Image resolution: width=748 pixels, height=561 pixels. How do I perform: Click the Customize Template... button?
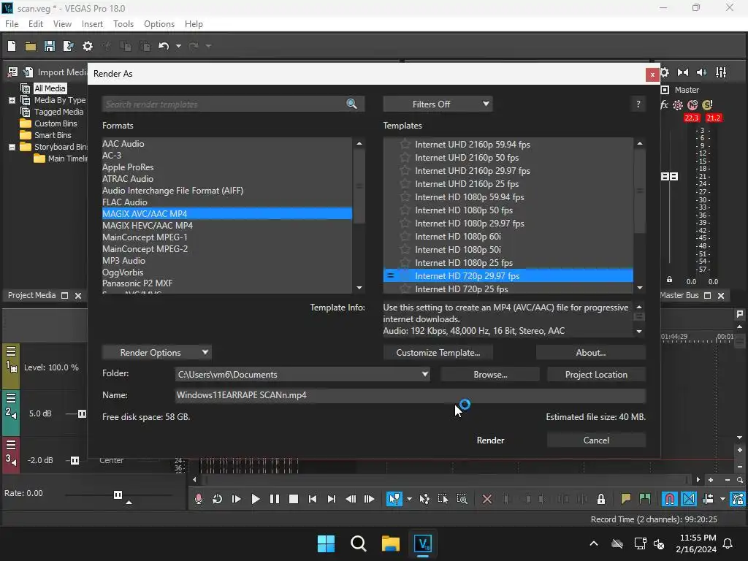click(x=438, y=353)
